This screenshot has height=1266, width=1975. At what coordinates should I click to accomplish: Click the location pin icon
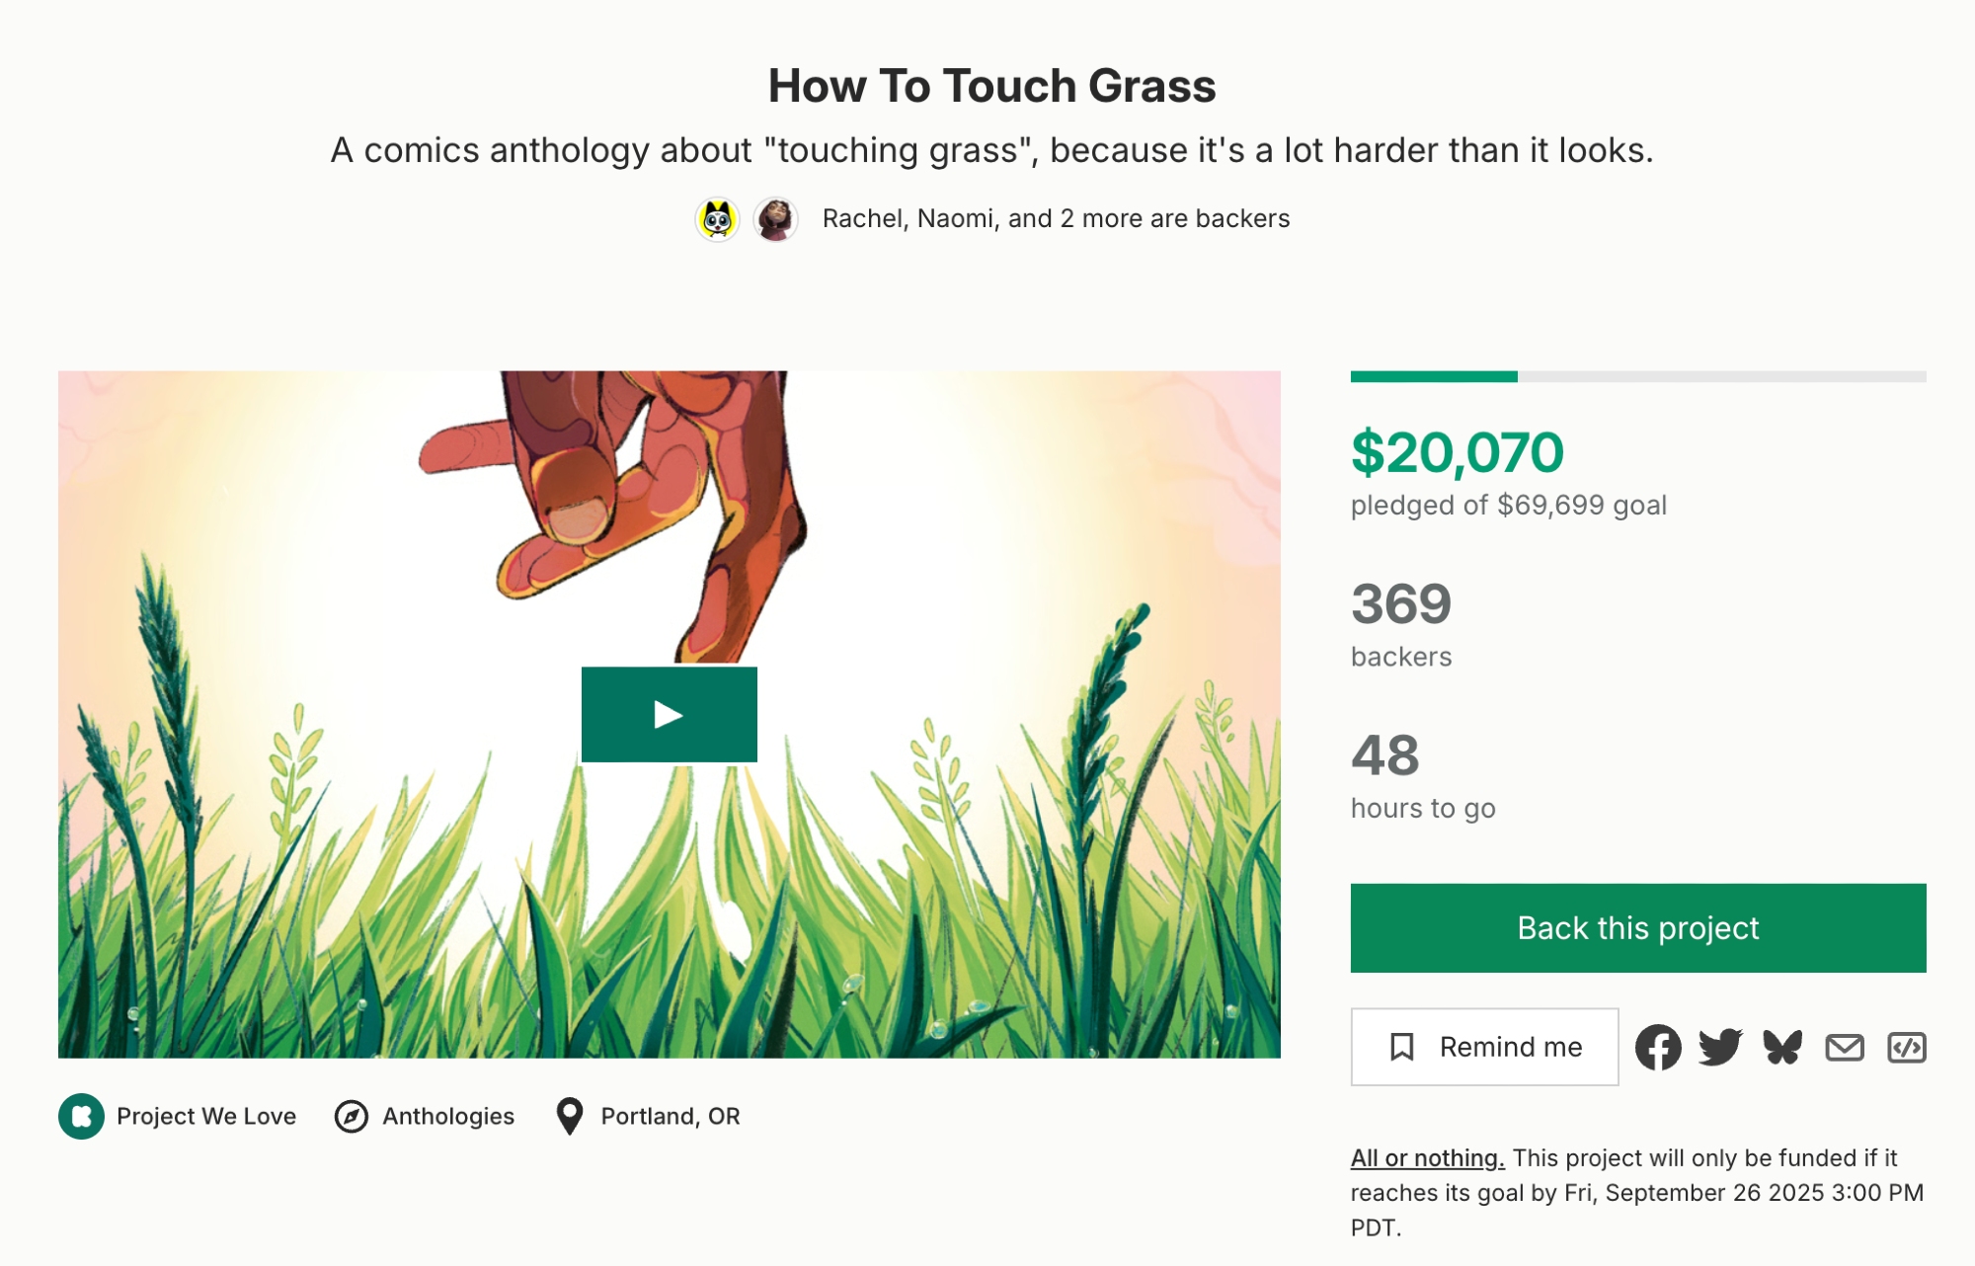pos(570,1116)
